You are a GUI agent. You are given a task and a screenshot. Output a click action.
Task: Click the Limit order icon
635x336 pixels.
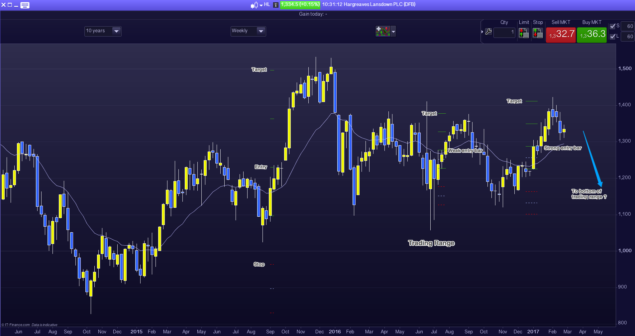tap(524, 33)
